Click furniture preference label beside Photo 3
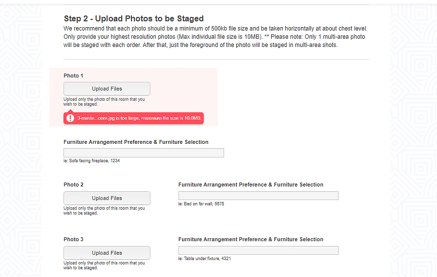The width and height of the screenshot is (437, 277). point(250,239)
